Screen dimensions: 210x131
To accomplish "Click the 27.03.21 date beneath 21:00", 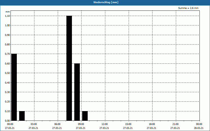I will tap(175, 128).
